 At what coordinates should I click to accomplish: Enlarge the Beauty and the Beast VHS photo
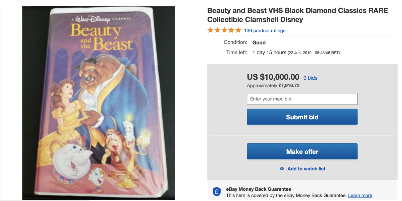click(x=99, y=103)
